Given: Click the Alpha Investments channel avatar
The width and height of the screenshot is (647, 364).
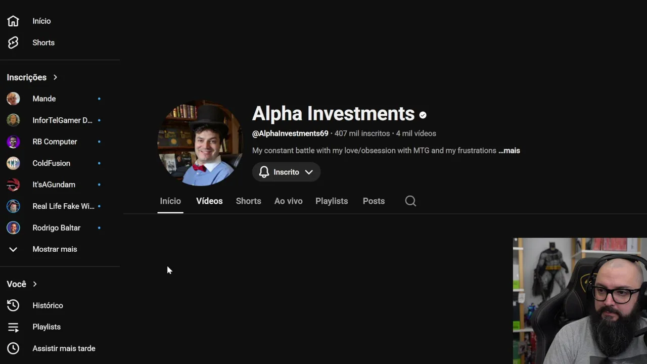Looking at the screenshot, I should coord(200,143).
